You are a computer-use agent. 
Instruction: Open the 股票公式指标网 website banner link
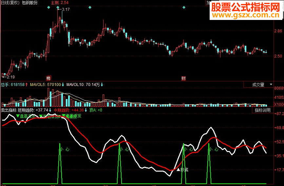246,10
